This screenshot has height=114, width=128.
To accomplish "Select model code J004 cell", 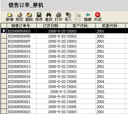I will pyautogui.click(x=110, y=82).
